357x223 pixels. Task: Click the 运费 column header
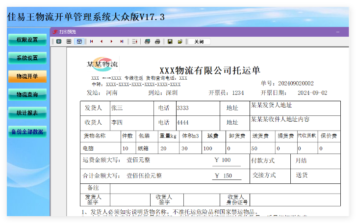pyautogui.click(x=213, y=136)
